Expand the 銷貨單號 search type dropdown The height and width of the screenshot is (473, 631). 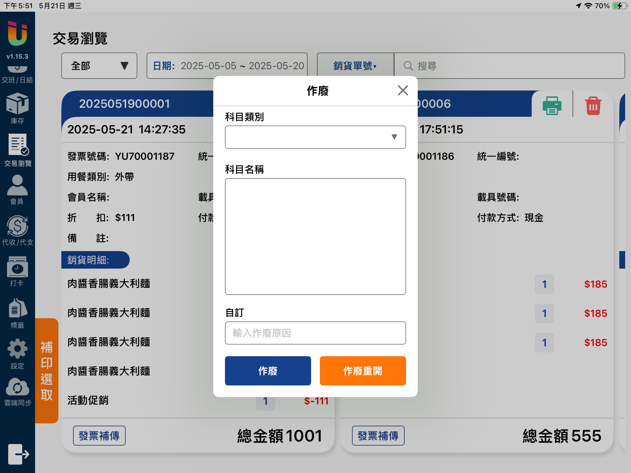pyautogui.click(x=355, y=66)
